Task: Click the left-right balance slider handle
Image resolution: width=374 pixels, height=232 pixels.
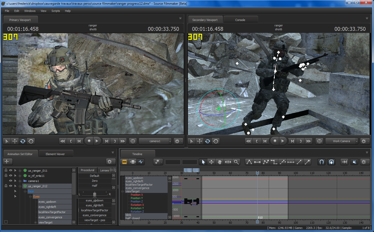Action: 95,194
